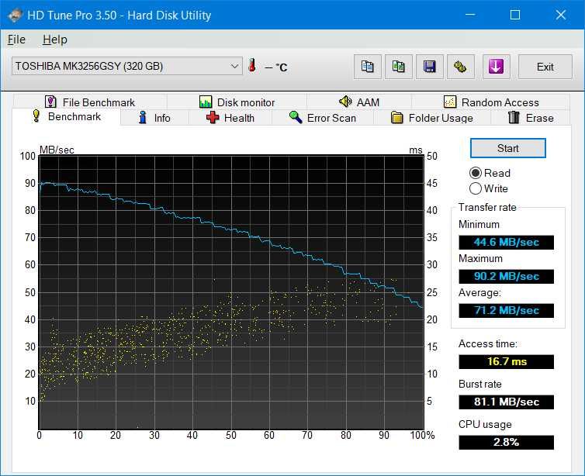585x476 pixels.
Task: Open the Random Access tab
Action: (x=490, y=102)
